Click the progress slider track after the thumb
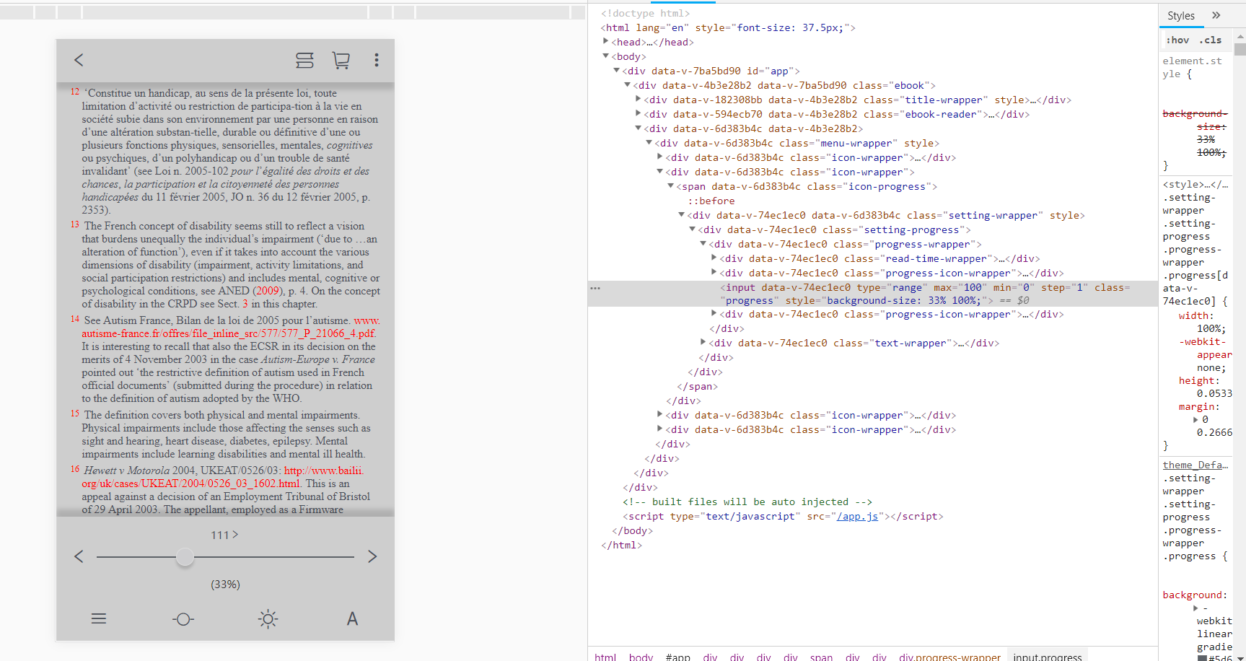This screenshot has width=1246, height=661. coord(274,556)
